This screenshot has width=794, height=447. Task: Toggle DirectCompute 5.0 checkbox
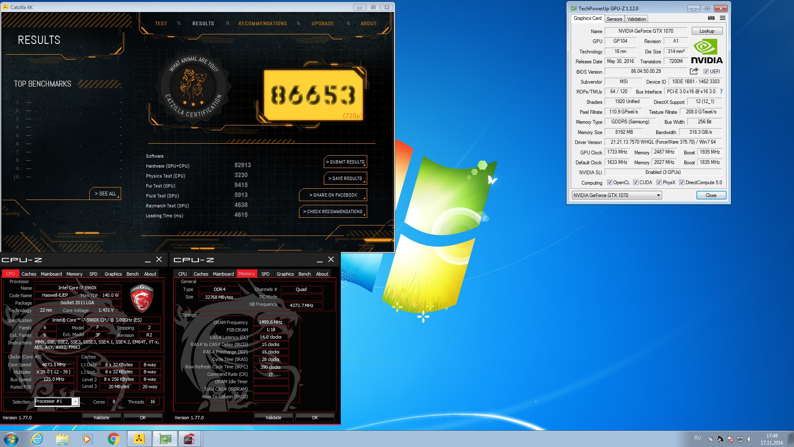click(x=682, y=183)
